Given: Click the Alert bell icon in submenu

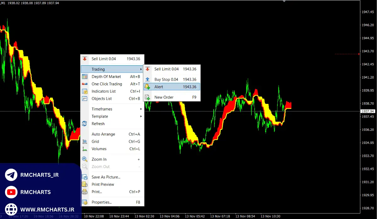Looking at the screenshot, I should click(x=147, y=87).
